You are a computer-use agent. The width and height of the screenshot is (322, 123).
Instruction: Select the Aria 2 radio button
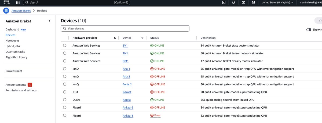[65, 76]
